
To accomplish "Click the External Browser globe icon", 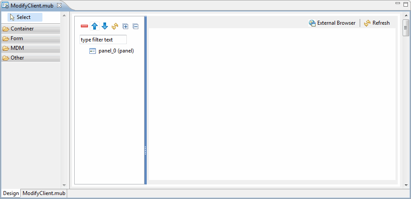I will (x=312, y=23).
